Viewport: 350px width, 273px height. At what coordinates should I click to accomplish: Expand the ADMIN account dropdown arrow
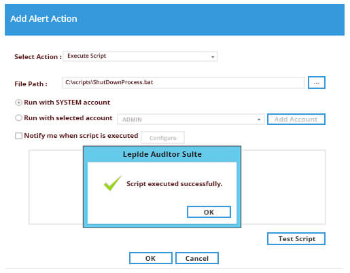pos(259,120)
